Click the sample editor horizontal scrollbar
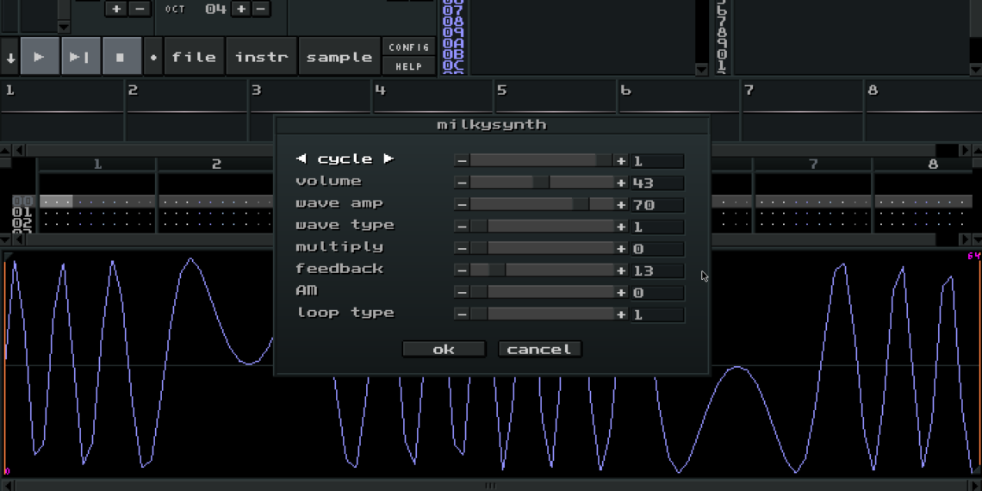982x491 pixels. coord(490,485)
